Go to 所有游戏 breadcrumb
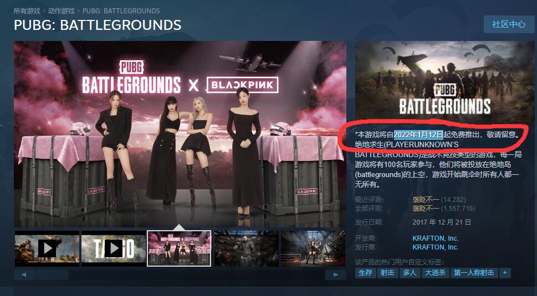The image size is (537, 296). click(27, 11)
